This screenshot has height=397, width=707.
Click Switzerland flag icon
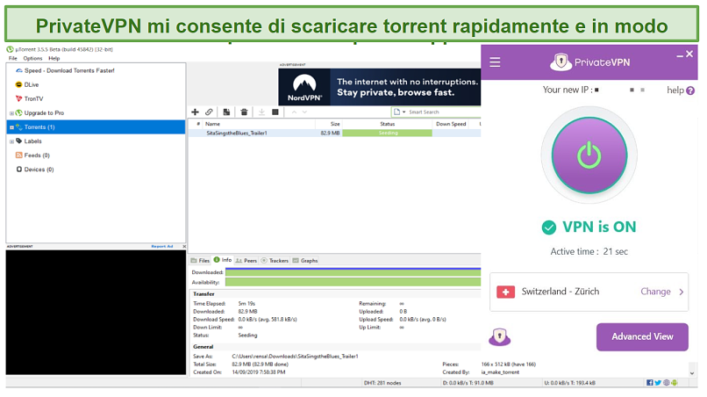click(x=505, y=292)
